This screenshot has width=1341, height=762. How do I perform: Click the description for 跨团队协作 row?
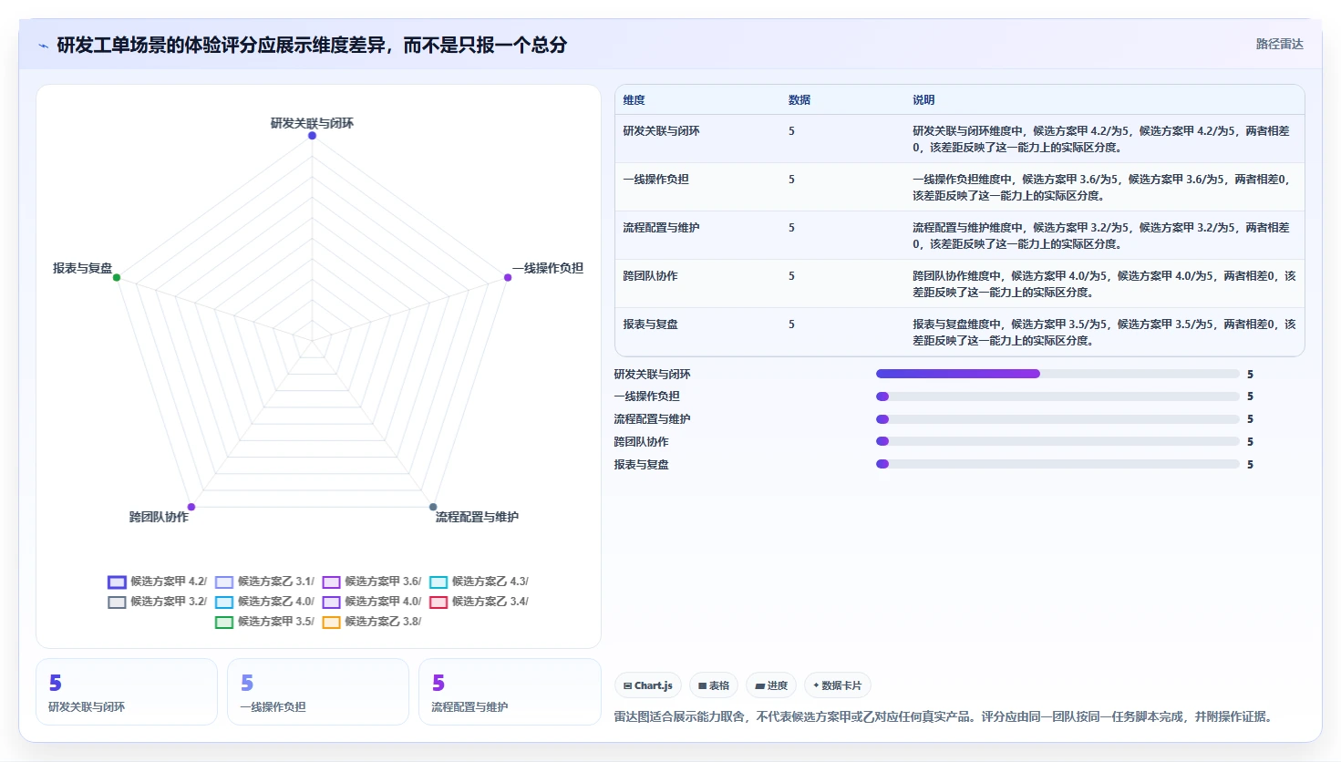1104,284
